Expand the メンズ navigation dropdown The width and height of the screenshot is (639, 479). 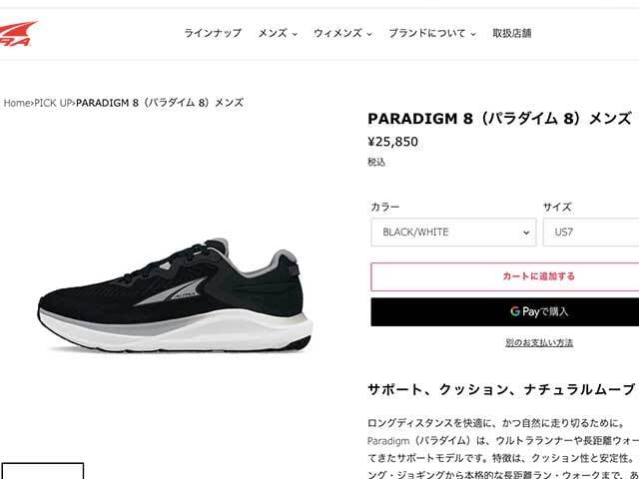click(278, 33)
